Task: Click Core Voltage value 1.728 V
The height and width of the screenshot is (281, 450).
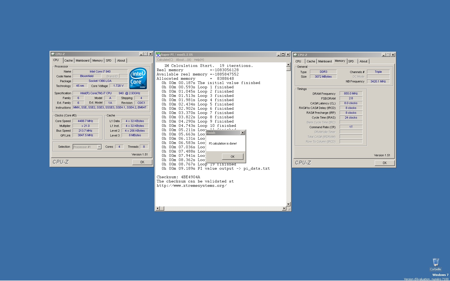Action: [x=118, y=86]
